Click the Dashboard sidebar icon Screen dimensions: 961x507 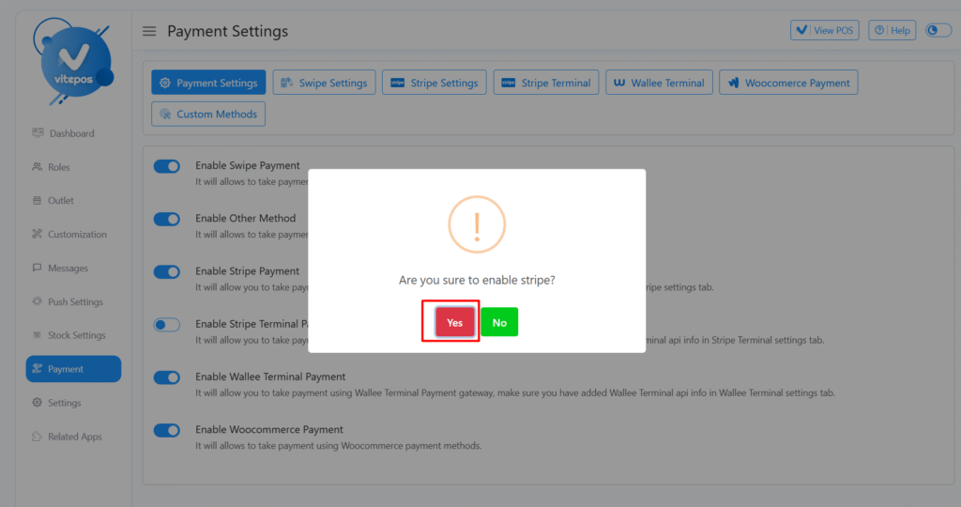38,132
